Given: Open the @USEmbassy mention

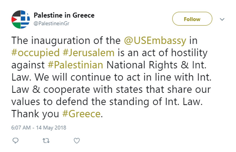Looking at the screenshot, I should 155,40.
